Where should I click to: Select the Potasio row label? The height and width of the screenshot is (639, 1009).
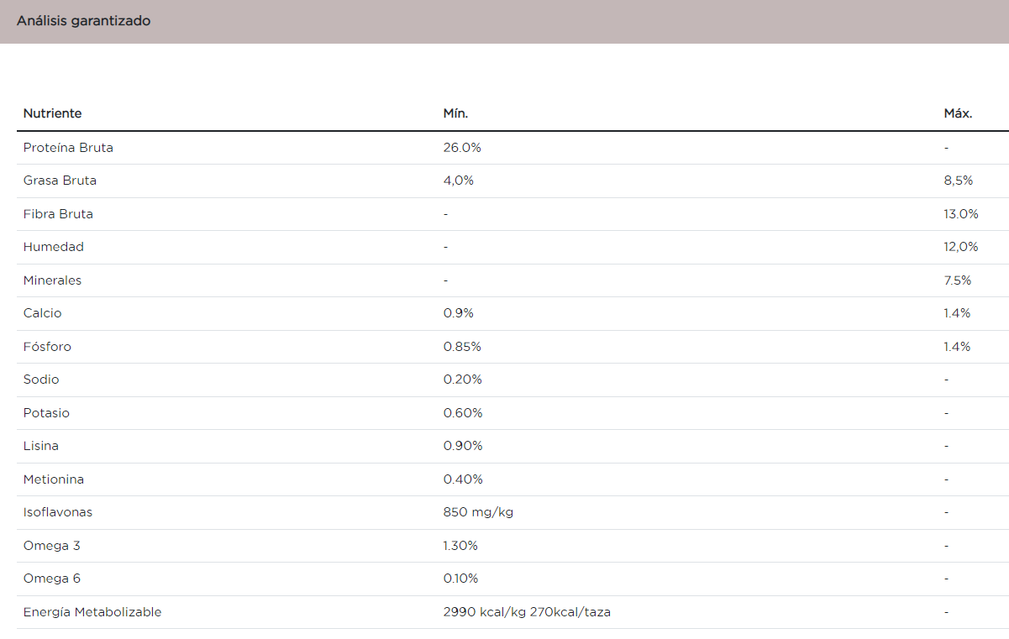[x=46, y=413]
